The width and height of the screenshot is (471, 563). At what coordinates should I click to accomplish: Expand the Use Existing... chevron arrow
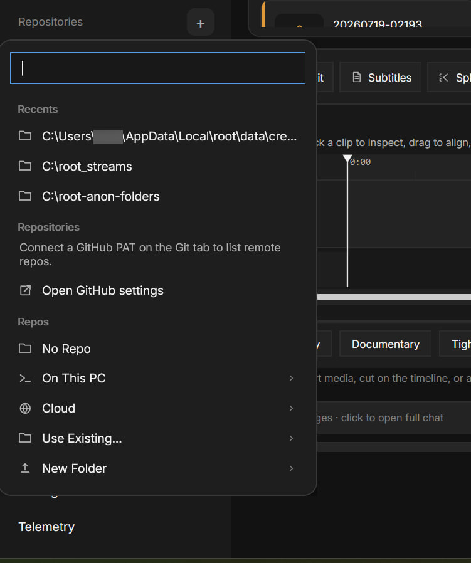point(292,438)
